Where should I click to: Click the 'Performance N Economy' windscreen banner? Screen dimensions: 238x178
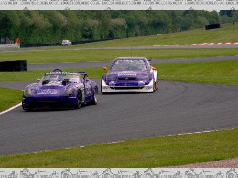62,73
